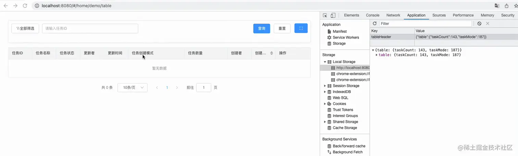Go to previous page arrow in pagination
Image resolution: width=518 pixels, height=156 pixels.
(157, 88)
